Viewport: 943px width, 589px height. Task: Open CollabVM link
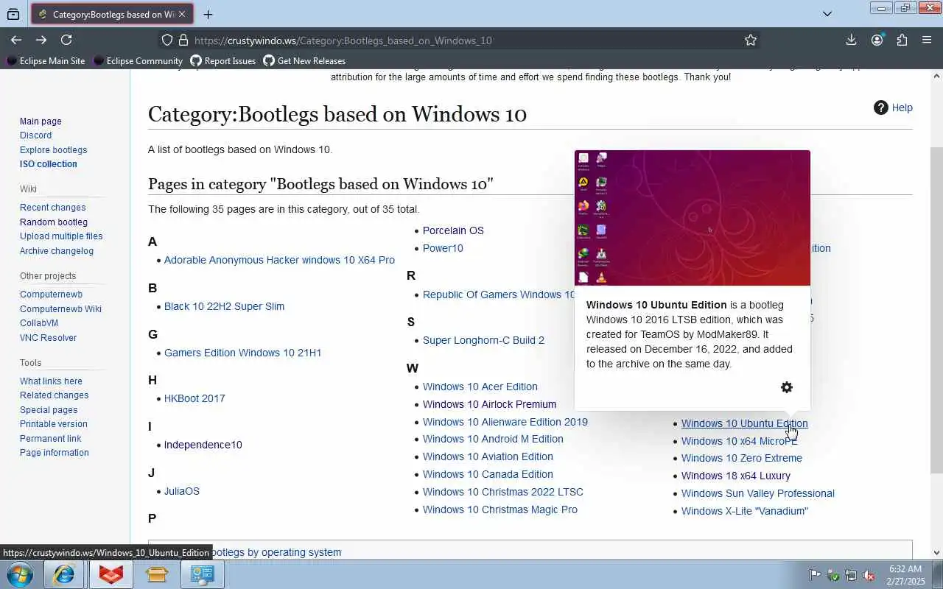(39, 323)
